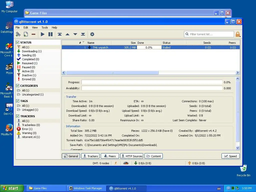The height and width of the screenshot is (192, 256).
Task: Click in the Filter torrent list field
Action: coord(209,34)
